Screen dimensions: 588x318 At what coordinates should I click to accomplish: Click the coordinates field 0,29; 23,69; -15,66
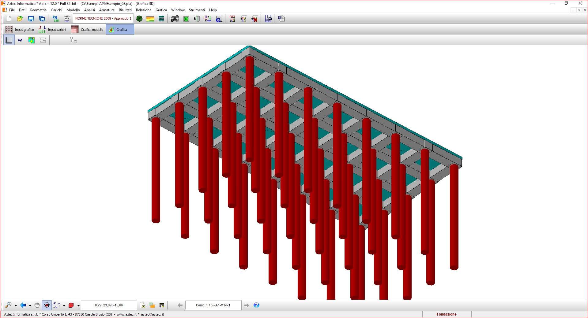click(x=109, y=305)
